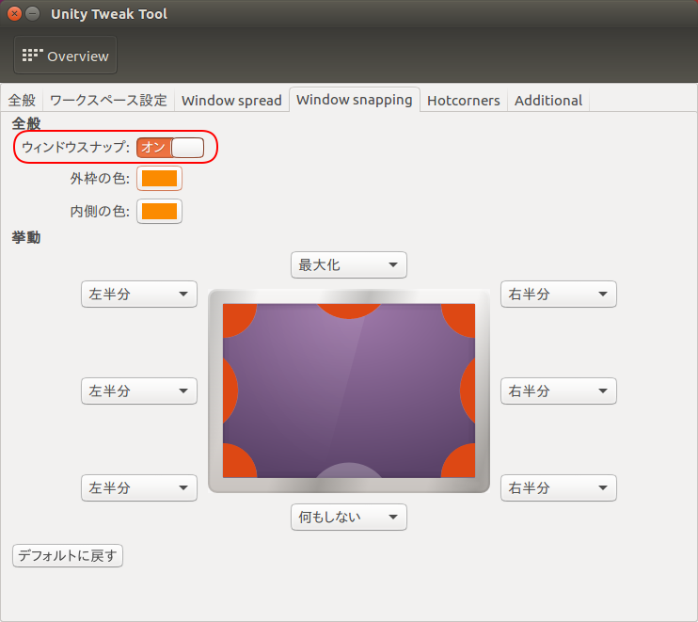Click the bottom-right corner hotspot of the preview
698x622 pixels.
coord(460,463)
